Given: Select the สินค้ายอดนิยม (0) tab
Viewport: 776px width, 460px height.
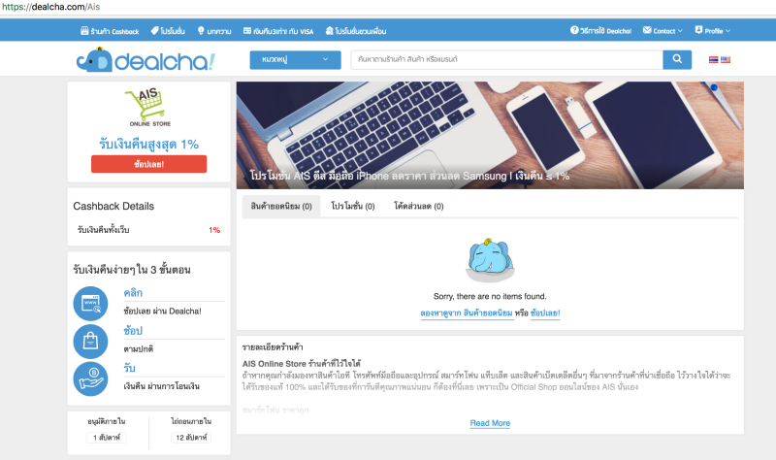Looking at the screenshot, I should [281, 206].
